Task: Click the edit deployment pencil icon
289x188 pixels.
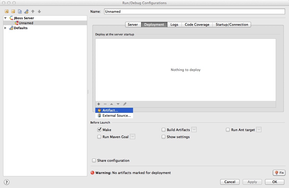Action: (x=125, y=104)
